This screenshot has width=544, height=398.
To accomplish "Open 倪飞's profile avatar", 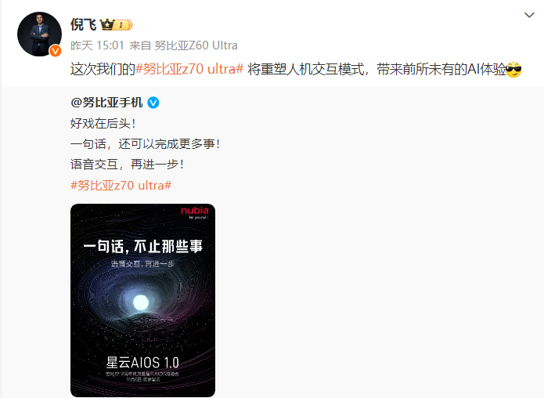I will click(39, 34).
